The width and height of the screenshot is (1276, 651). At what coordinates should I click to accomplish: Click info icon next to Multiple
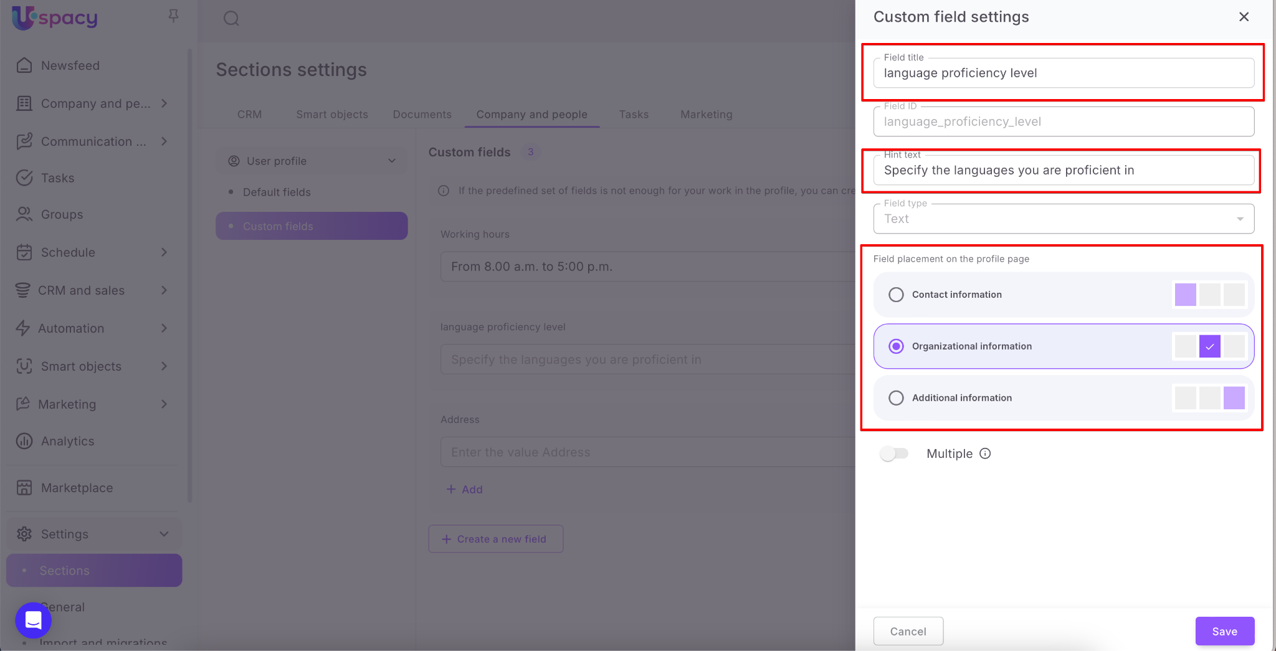[985, 454]
